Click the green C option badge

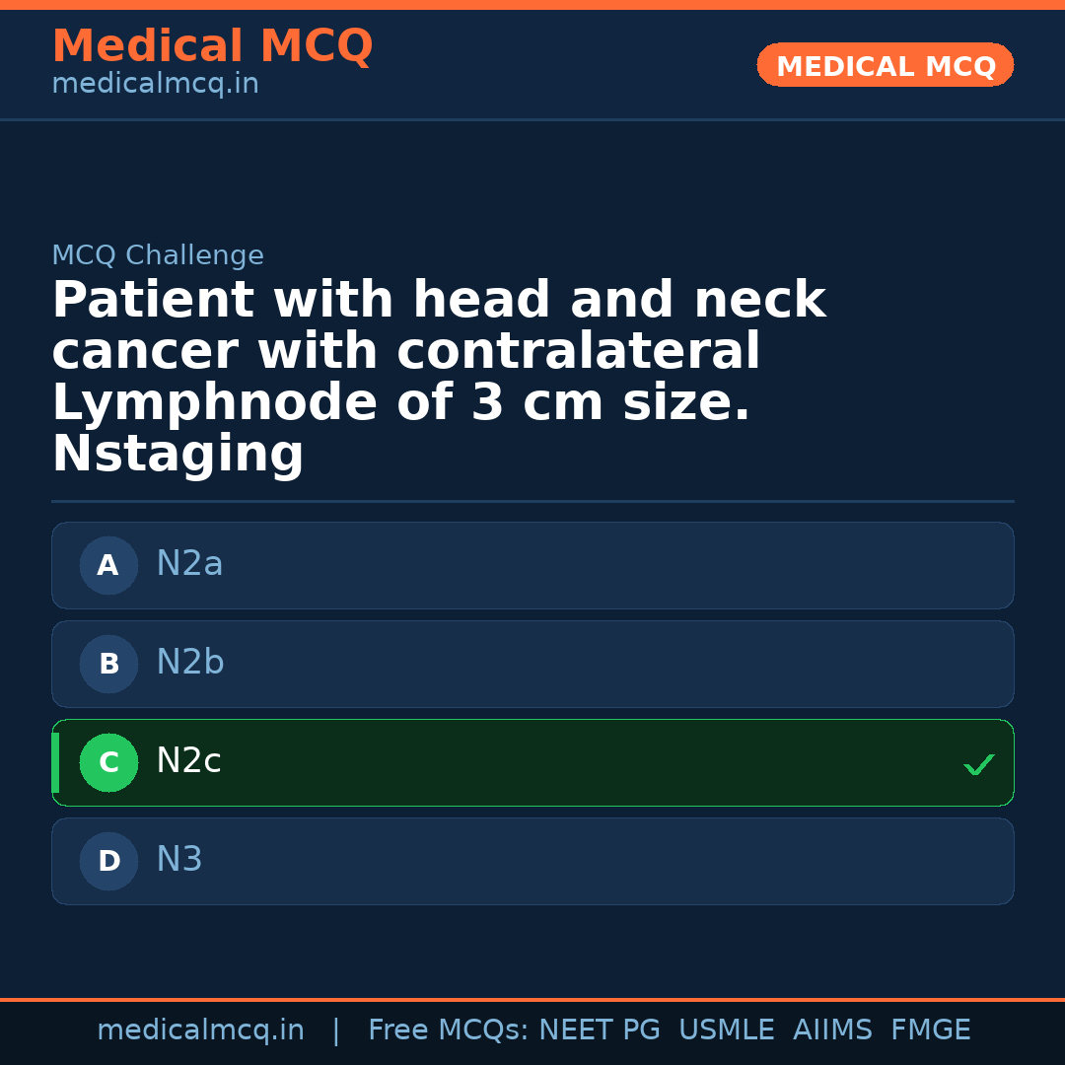click(108, 762)
